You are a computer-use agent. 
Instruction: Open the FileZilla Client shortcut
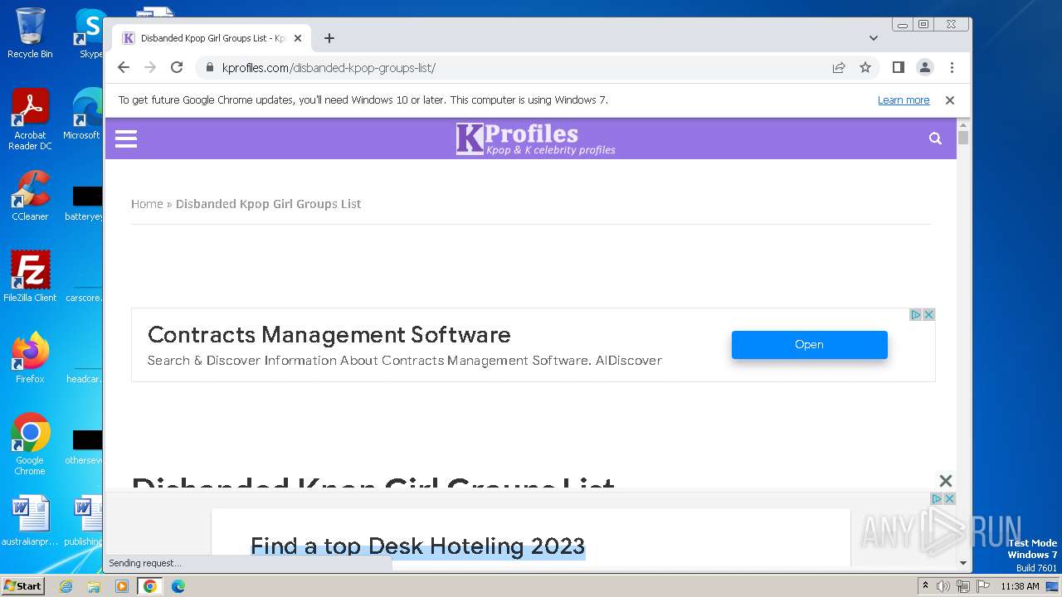click(30, 277)
